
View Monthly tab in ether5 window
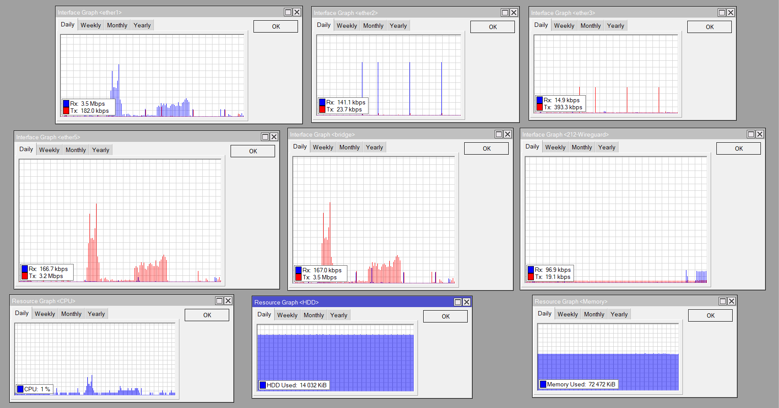75,150
